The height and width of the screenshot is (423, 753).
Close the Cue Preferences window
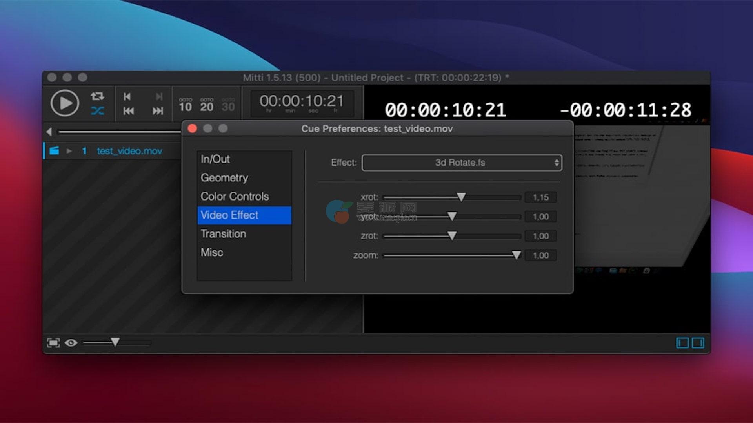(x=192, y=128)
